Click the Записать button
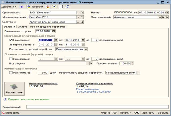The height and width of the screenshot is (116, 171). pyautogui.click(x=148, y=113)
